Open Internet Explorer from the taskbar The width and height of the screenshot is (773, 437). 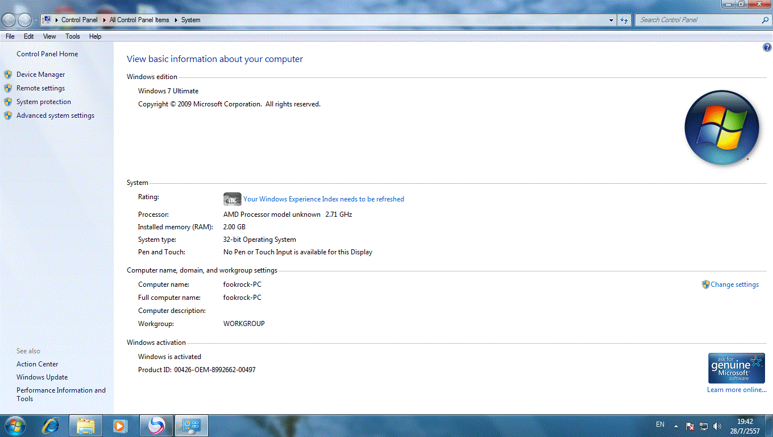[x=51, y=426]
